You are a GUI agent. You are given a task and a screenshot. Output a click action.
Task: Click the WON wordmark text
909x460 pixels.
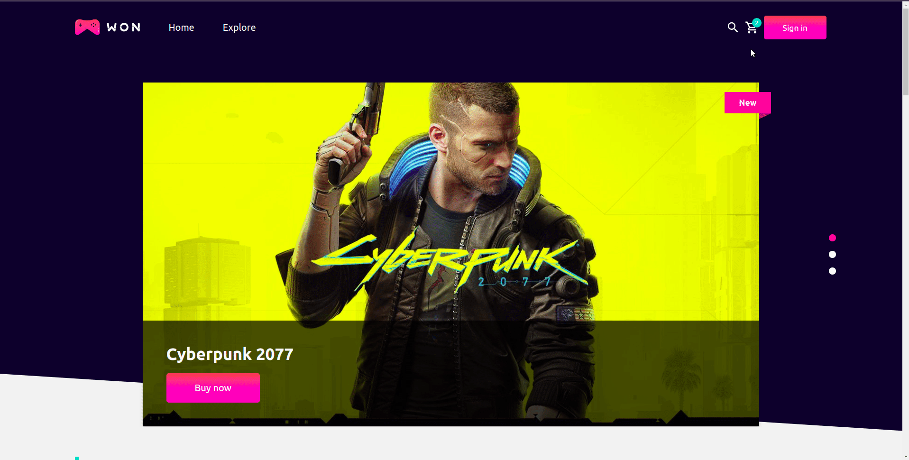point(124,28)
